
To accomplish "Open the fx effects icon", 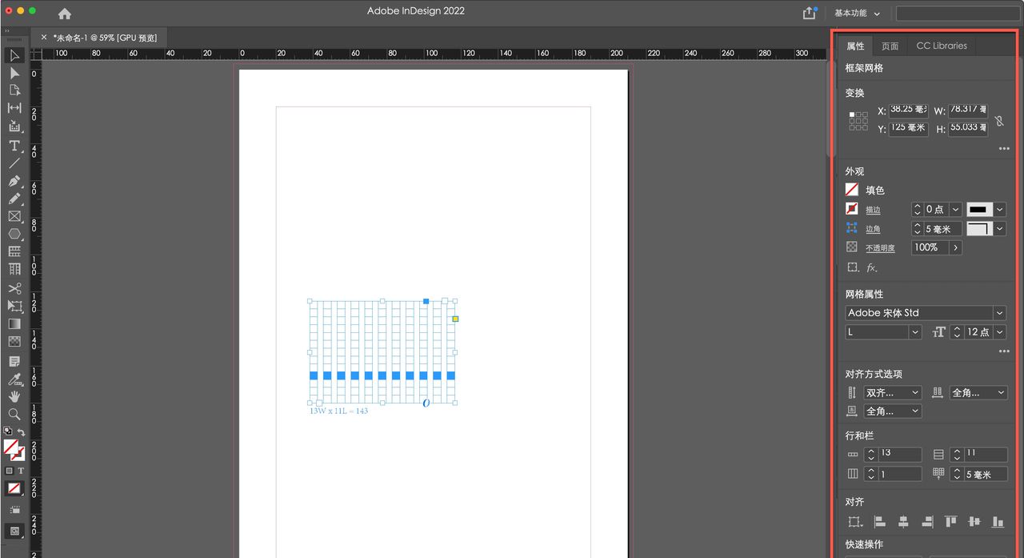I will 872,267.
